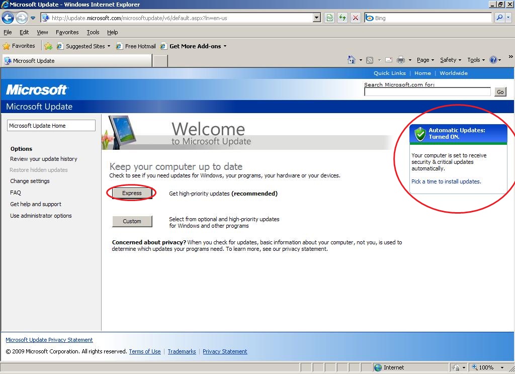This screenshot has width=515, height=374.
Task: Open the FAQ link
Action: pos(16,193)
